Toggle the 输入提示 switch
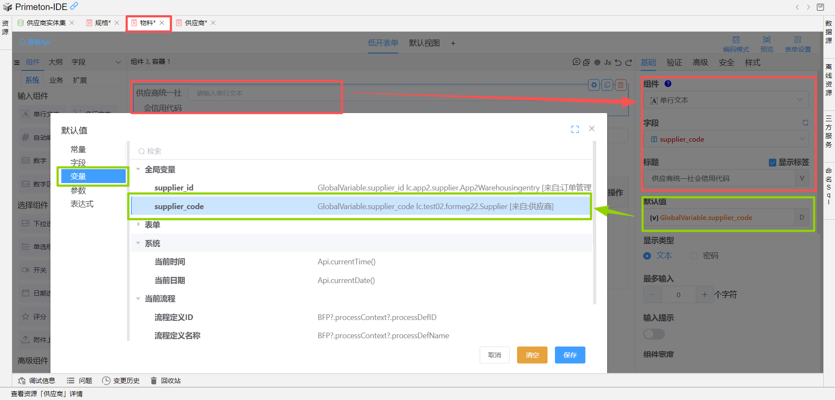 pyautogui.click(x=654, y=334)
